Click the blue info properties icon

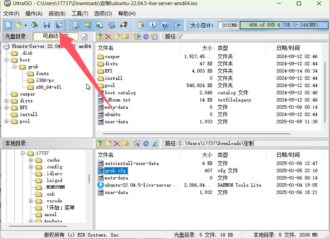(153, 25)
